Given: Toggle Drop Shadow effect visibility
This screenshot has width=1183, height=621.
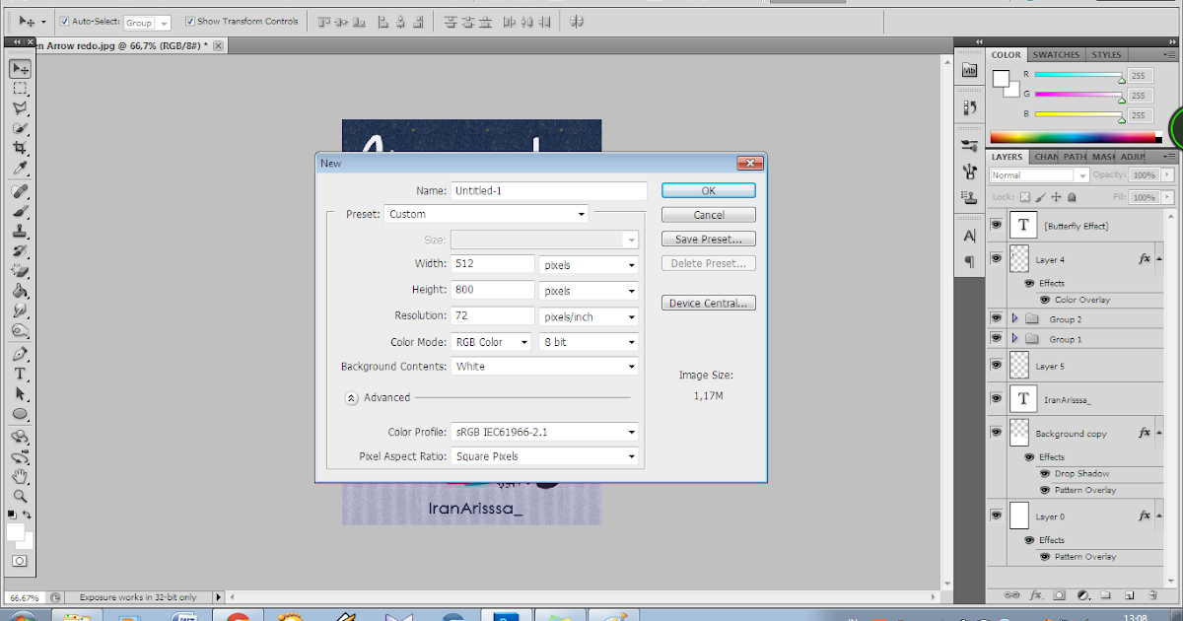Looking at the screenshot, I should [1044, 473].
